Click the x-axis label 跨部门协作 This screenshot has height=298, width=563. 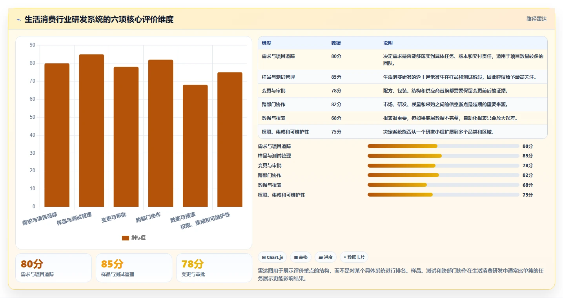coord(148,217)
